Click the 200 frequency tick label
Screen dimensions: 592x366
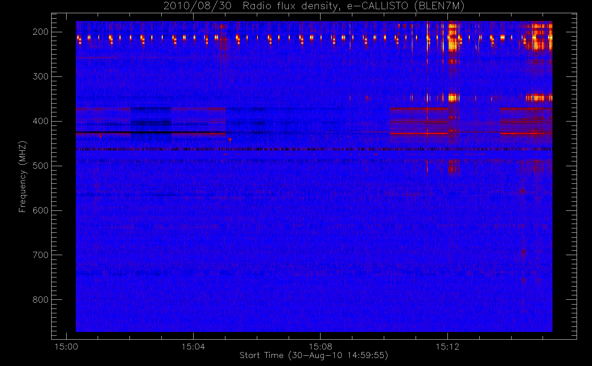40,32
